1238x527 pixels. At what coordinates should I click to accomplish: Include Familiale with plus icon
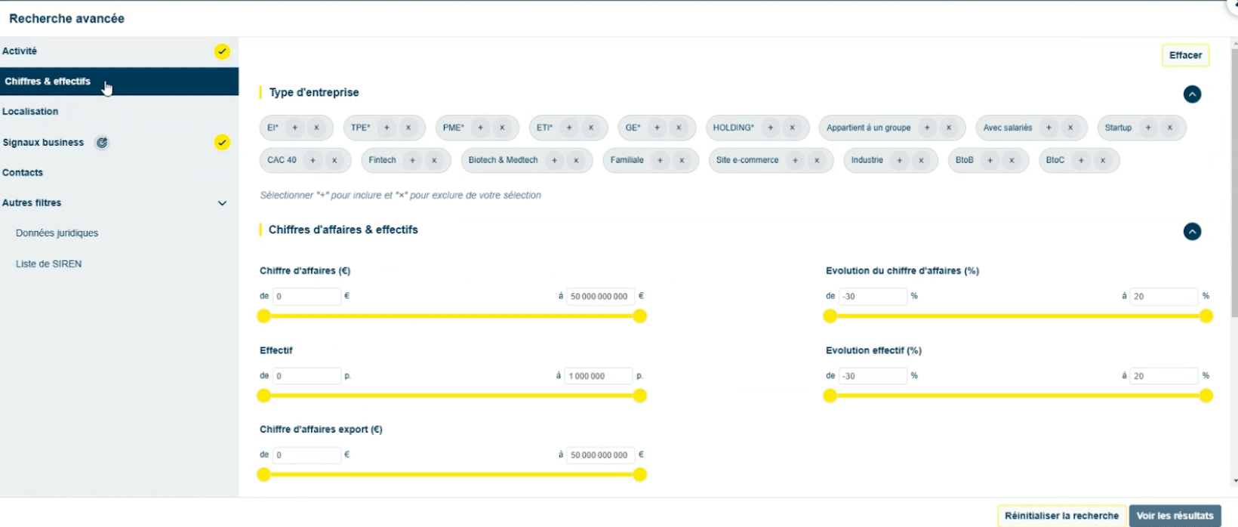(661, 160)
